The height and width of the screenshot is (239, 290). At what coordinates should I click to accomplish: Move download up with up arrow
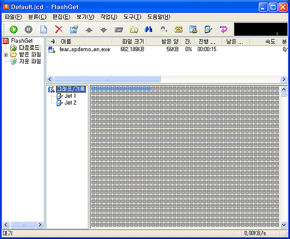tap(89, 30)
